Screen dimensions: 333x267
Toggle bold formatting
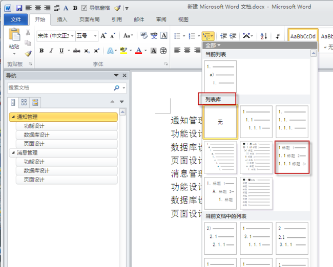(x=41, y=51)
